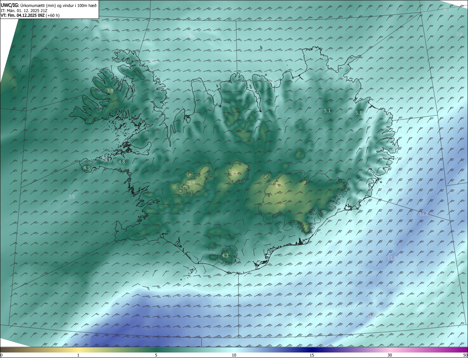Click the 50 tick label on color scale
468x358 pixels.
(465, 355)
